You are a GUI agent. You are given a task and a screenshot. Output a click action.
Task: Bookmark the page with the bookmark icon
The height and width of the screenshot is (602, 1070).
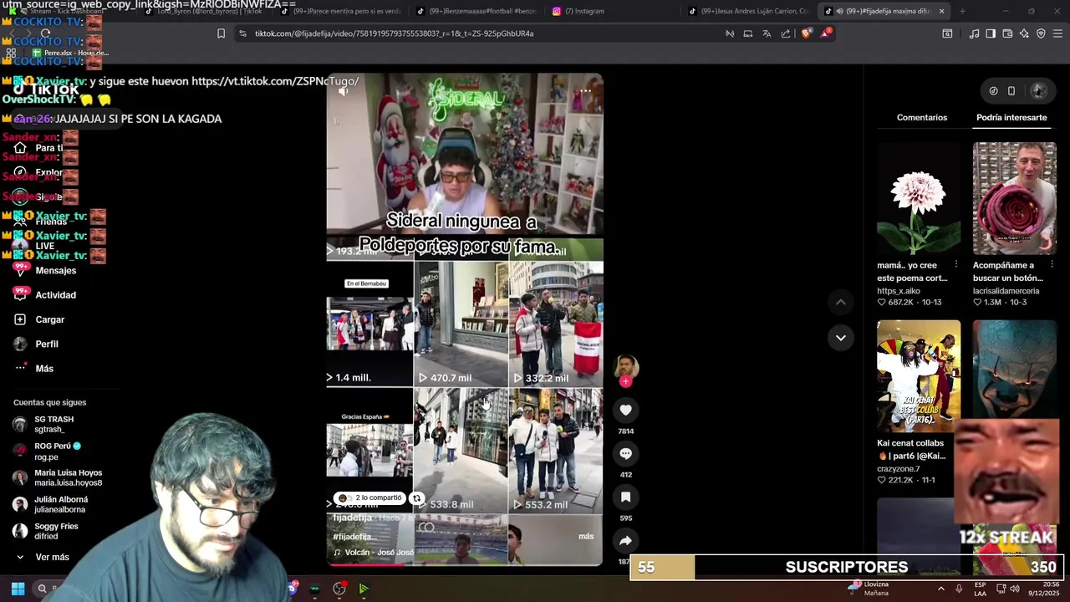coord(221,33)
